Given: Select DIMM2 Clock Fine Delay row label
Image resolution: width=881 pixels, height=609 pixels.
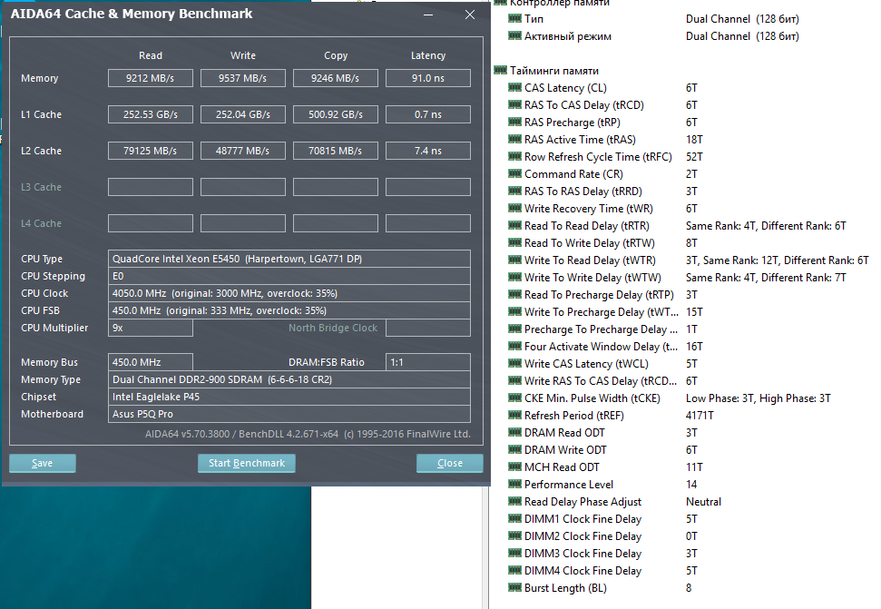Looking at the screenshot, I should pos(582,536).
